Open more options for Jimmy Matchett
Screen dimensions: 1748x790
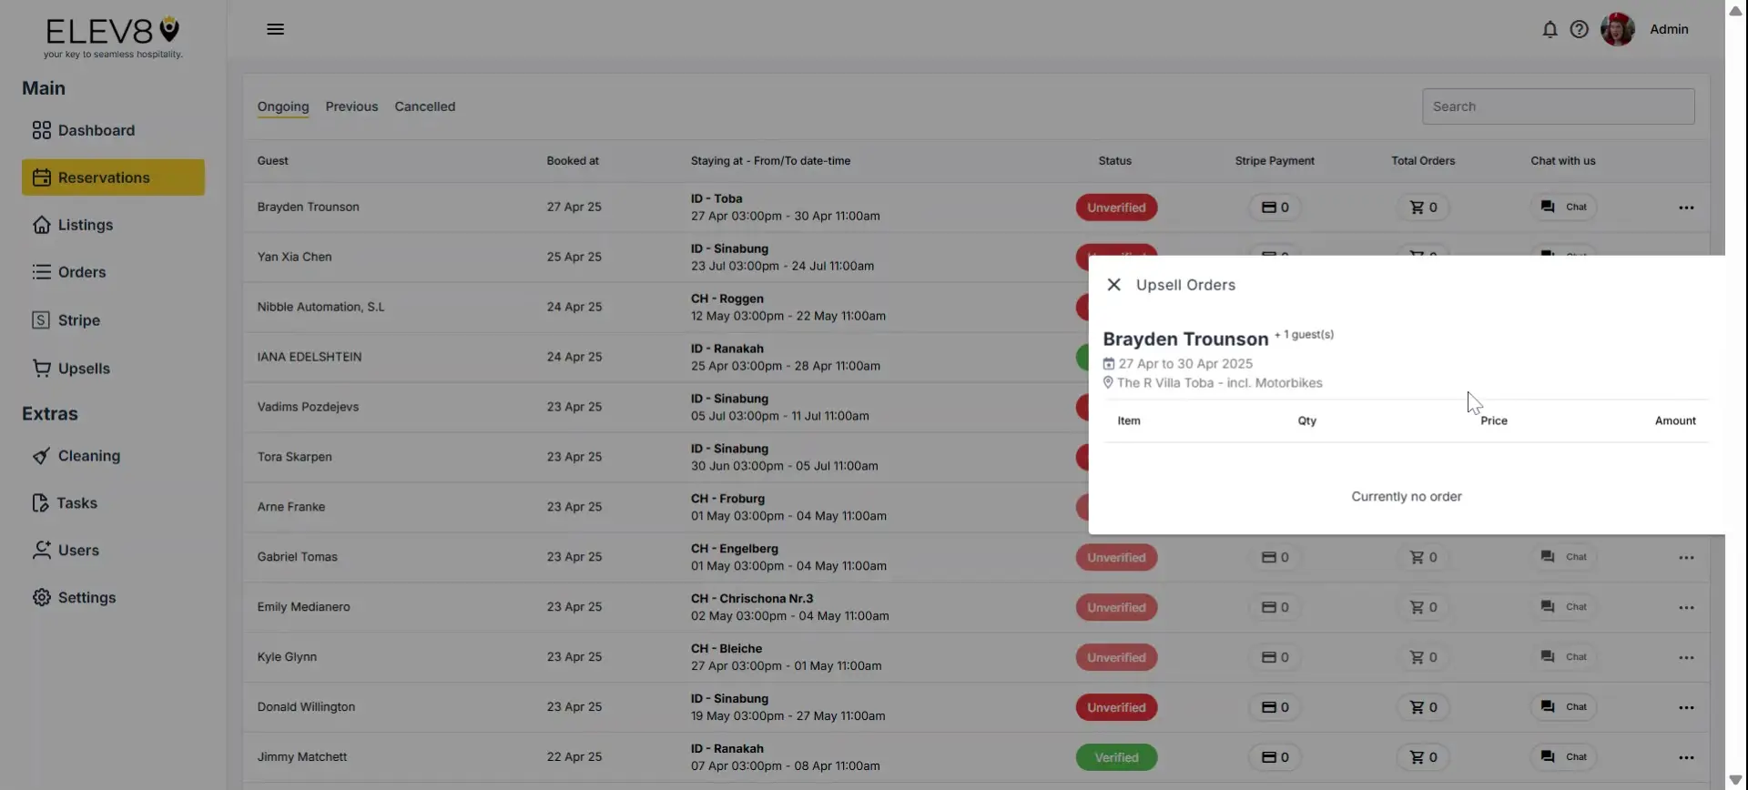pyautogui.click(x=1686, y=758)
